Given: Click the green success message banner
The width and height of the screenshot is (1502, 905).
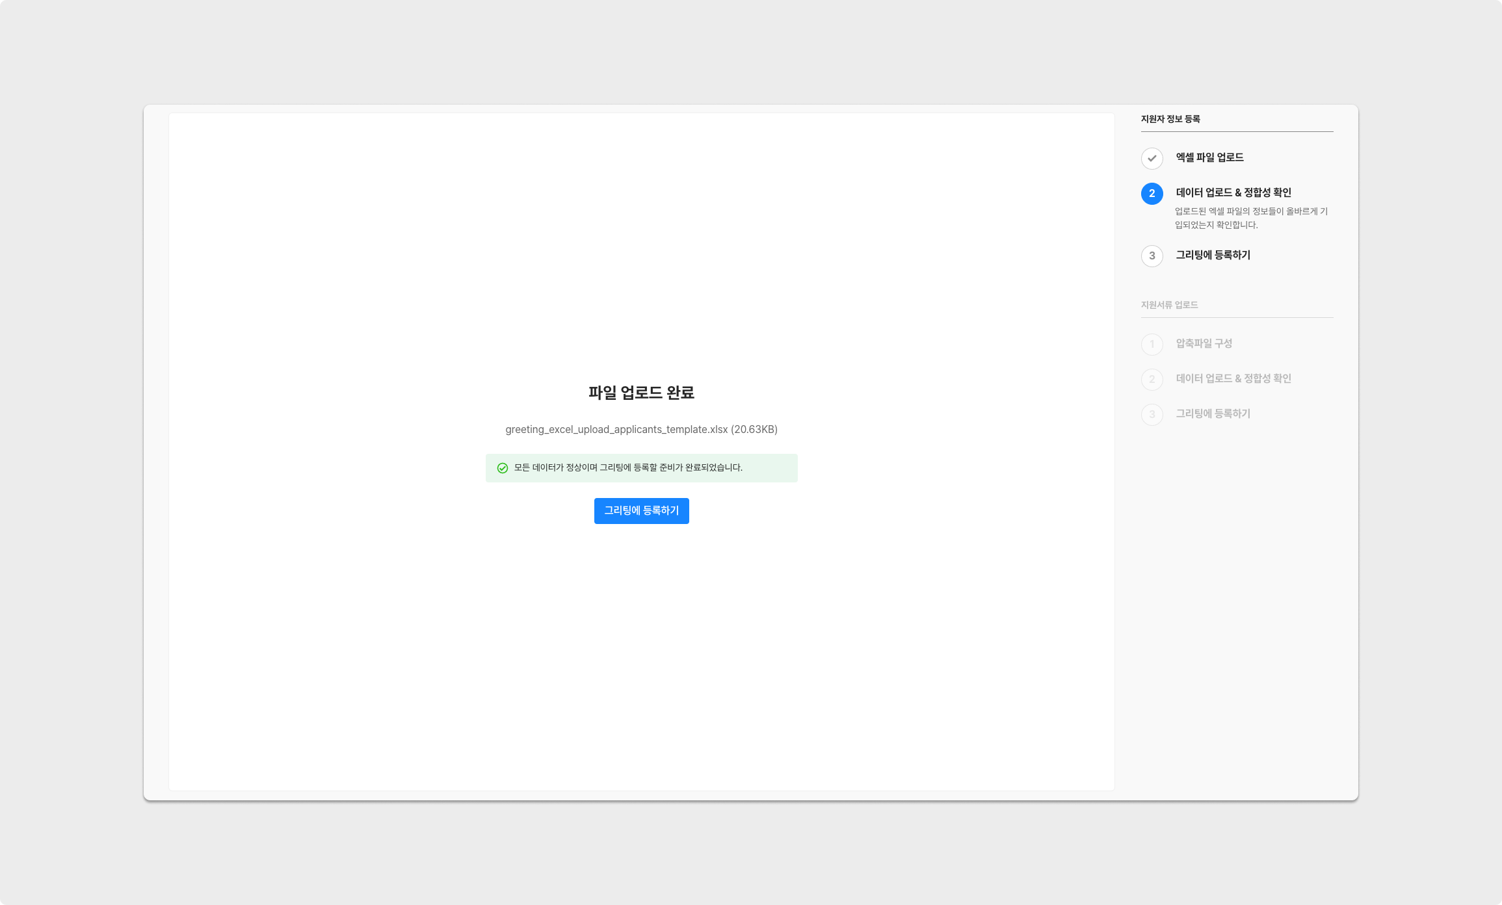Looking at the screenshot, I should (x=641, y=468).
